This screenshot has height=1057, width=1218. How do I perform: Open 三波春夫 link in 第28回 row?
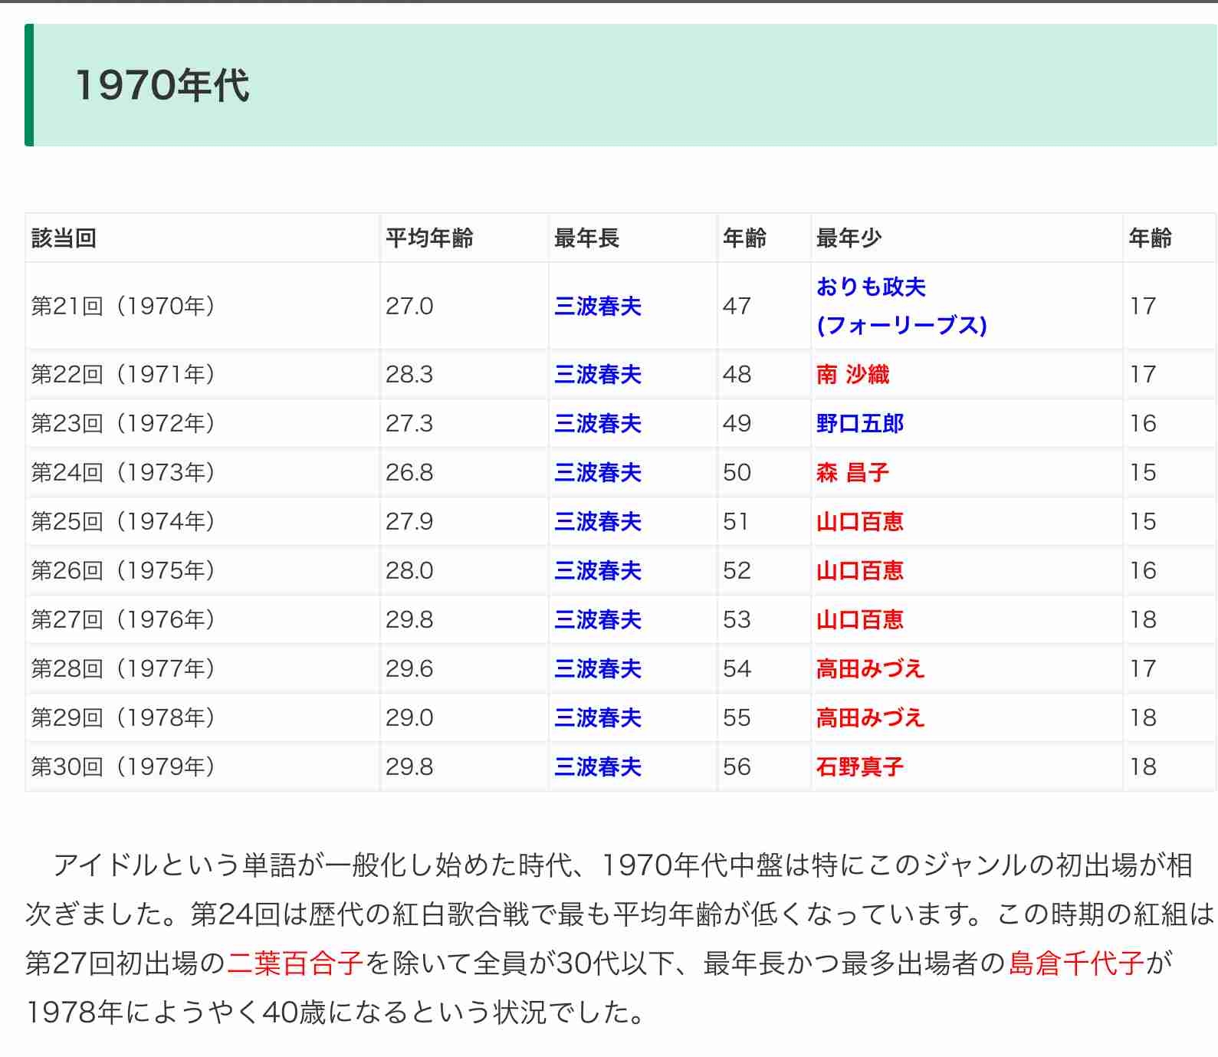(598, 669)
